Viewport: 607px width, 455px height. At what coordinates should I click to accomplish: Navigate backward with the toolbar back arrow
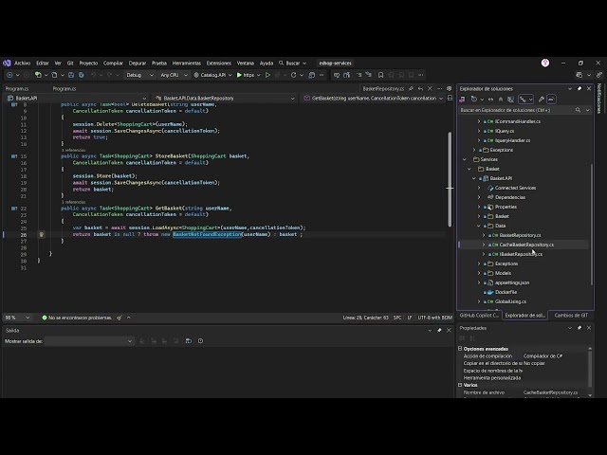[9, 75]
